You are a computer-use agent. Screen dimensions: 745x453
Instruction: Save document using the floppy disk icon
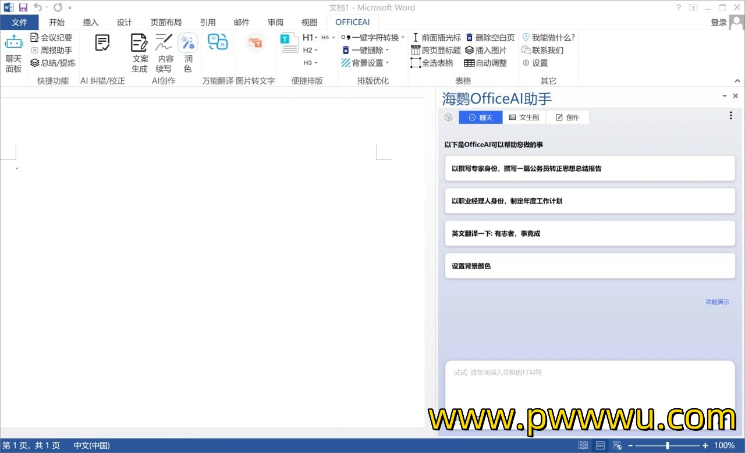(x=23, y=8)
